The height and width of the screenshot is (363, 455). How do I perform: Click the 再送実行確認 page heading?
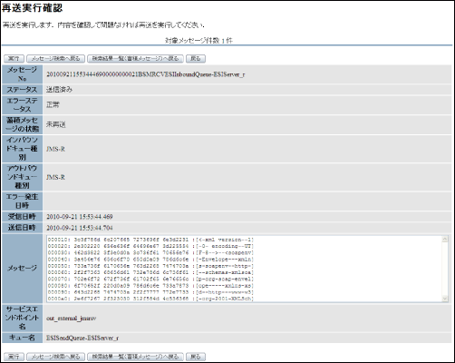click(32, 8)
